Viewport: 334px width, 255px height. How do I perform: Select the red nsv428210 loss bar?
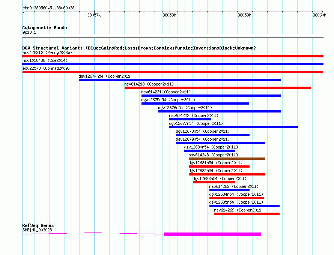(173, 56)
